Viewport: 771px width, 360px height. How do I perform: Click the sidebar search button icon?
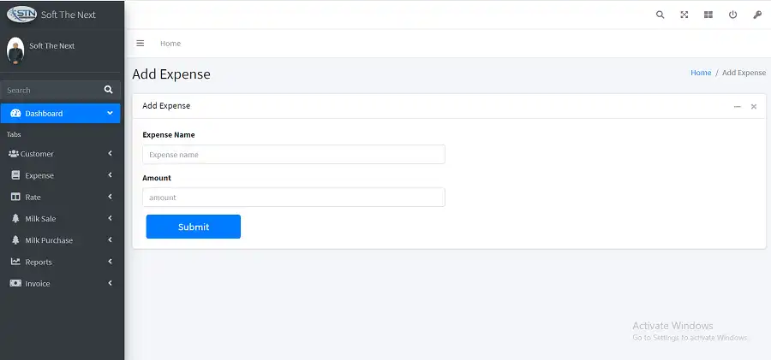[109, 90]
